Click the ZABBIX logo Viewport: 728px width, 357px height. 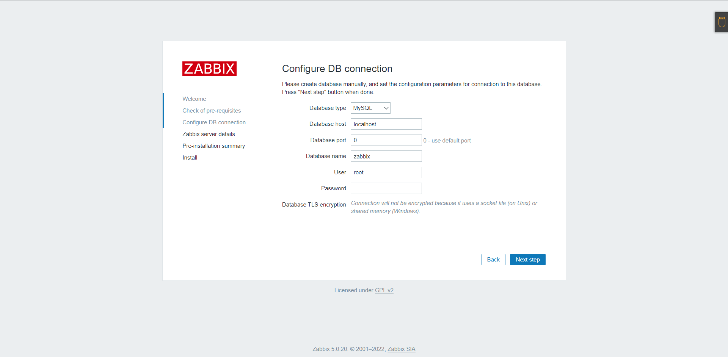209,69
